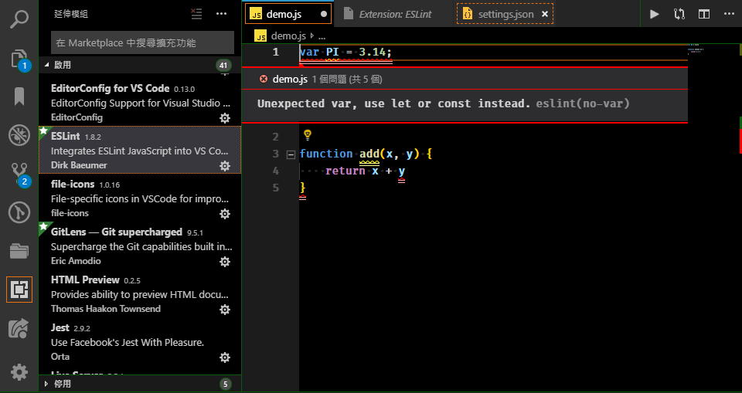Viewport: 742px width, 393px height.
Task: Click the 'add' function name on line 3
Action: [x=369, y=154]
